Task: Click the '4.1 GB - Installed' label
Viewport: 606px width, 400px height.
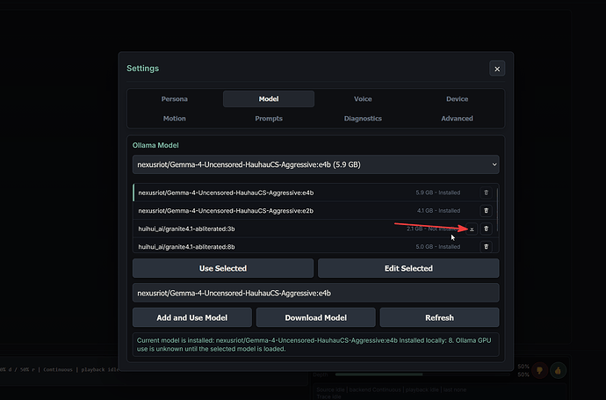Action: coord(438,211)
